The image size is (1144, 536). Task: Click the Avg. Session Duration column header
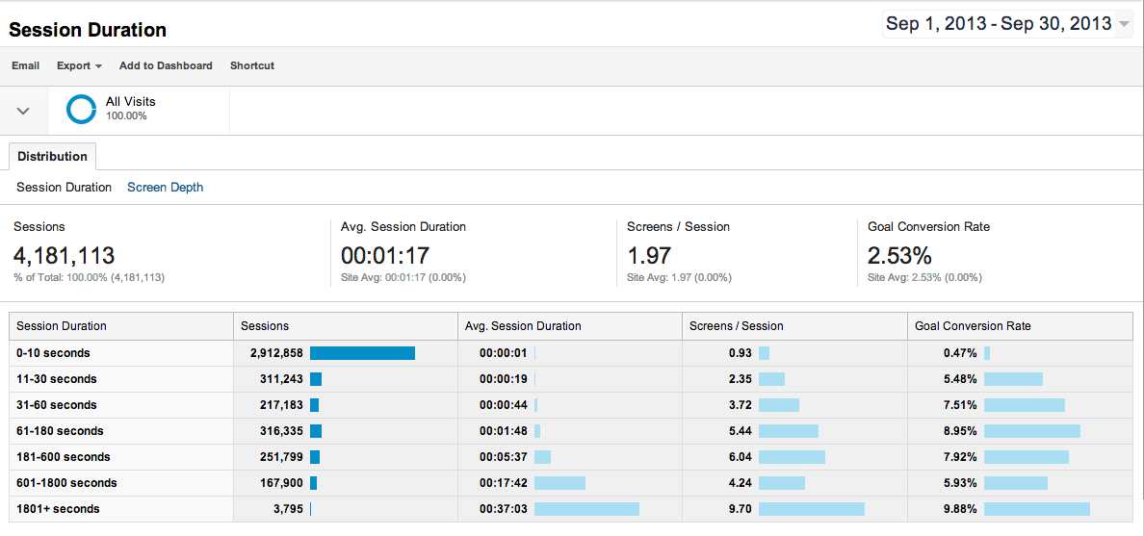(523, 326)
